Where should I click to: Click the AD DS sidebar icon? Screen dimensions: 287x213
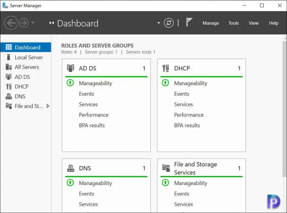8,77
